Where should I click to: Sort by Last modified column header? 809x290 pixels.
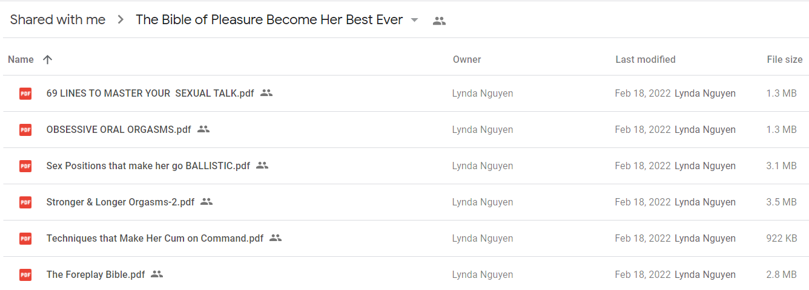click(646, 59)
